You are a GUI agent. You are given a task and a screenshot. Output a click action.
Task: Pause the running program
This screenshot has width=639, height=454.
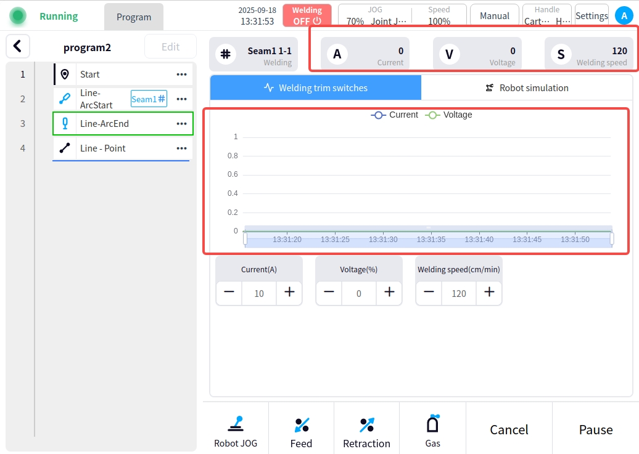[x=595, y=429]
